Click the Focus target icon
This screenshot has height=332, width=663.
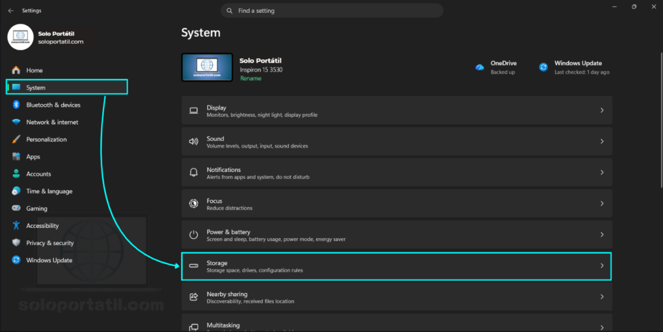click(194, 203)
